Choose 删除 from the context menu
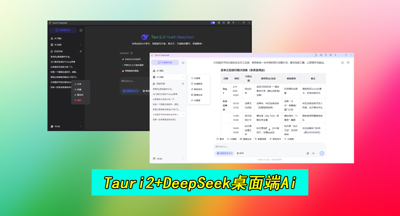Screen dimensions: 400x216 click(81, 100)
